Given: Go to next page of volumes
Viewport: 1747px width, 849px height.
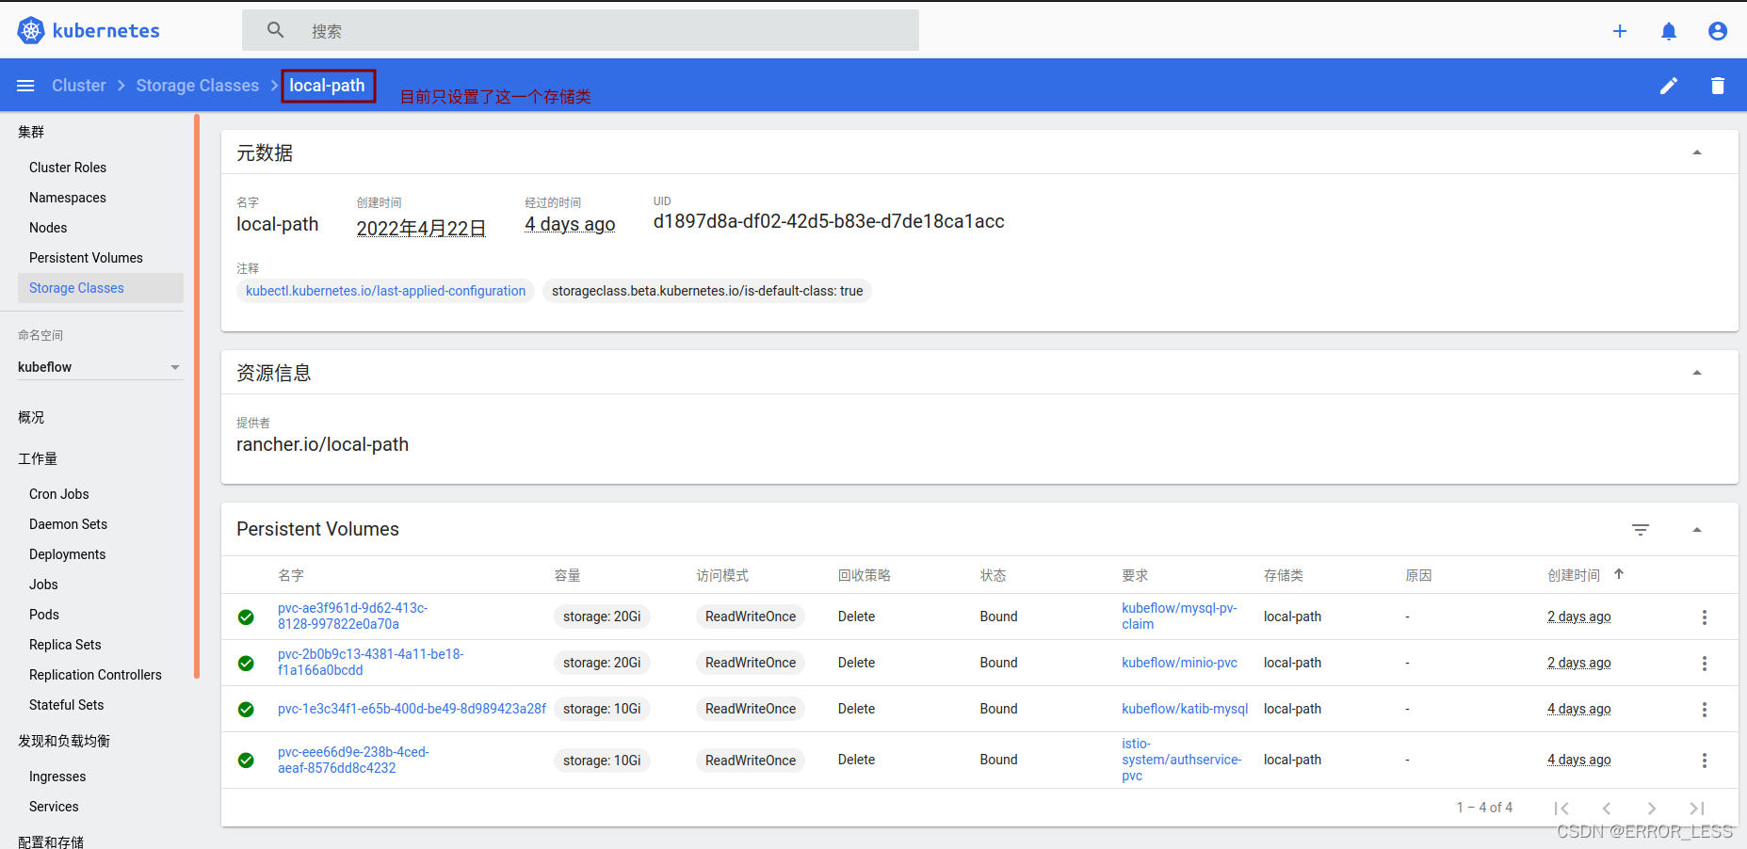Looking at the screenshot, I should coord(1652,808).
